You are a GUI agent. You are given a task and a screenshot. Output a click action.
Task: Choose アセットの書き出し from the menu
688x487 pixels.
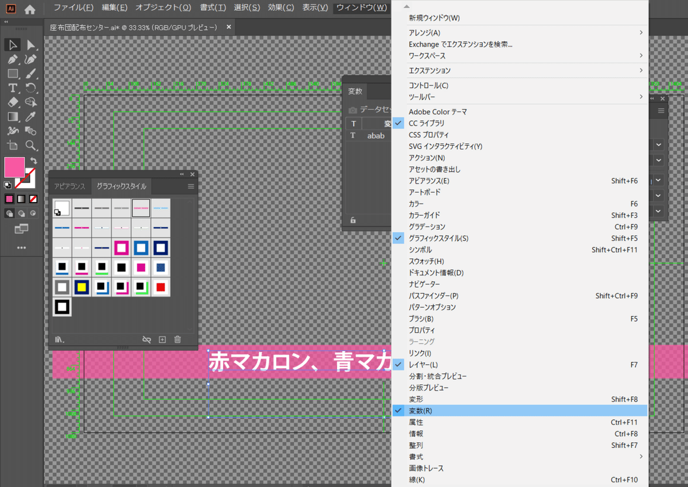(x=519, y=169)
